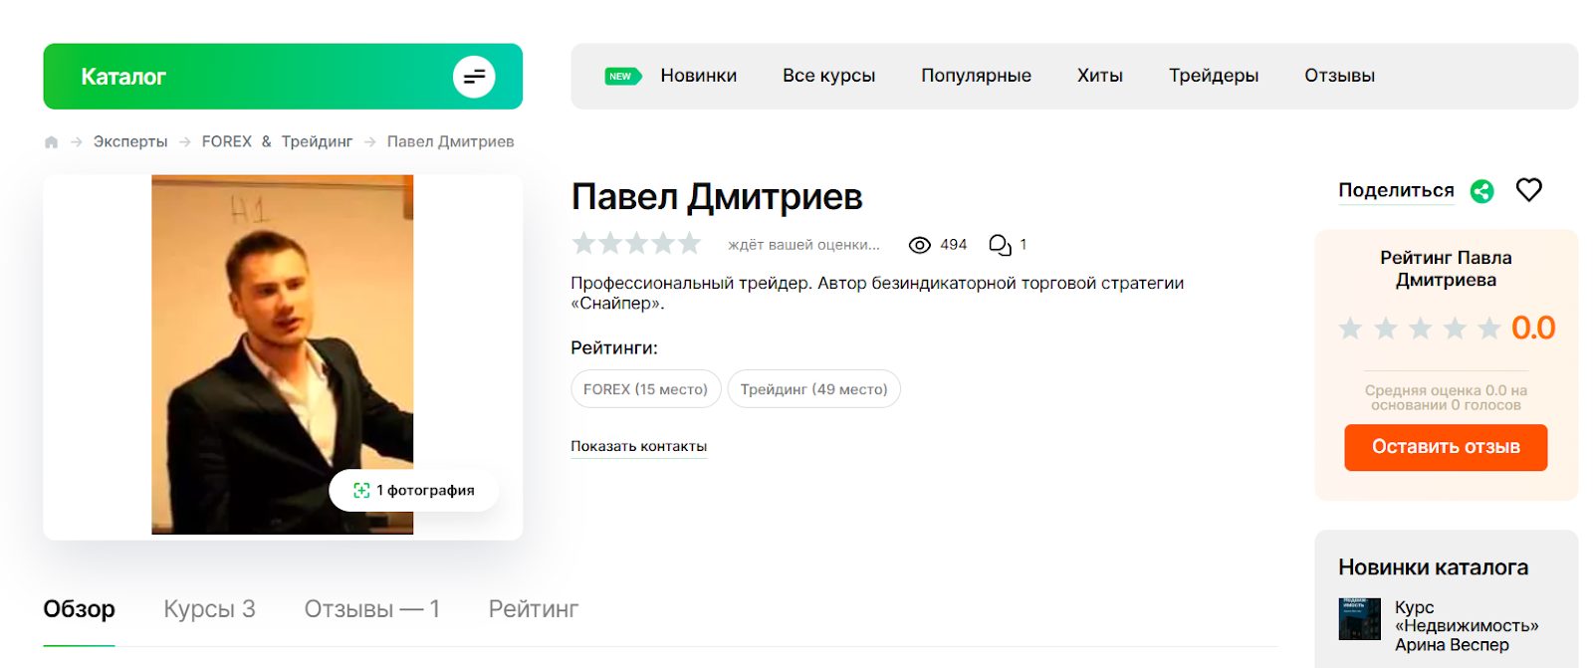Open the Каталог catalog panel
1593x668 pixels.
122,76
